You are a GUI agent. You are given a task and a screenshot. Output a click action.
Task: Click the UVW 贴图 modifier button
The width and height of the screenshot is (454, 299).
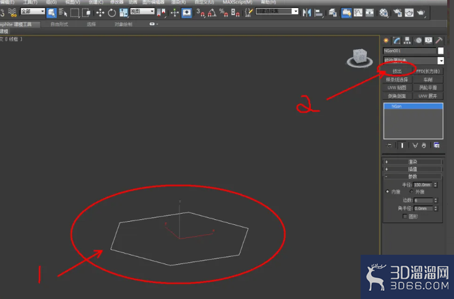tap(397, 87)
